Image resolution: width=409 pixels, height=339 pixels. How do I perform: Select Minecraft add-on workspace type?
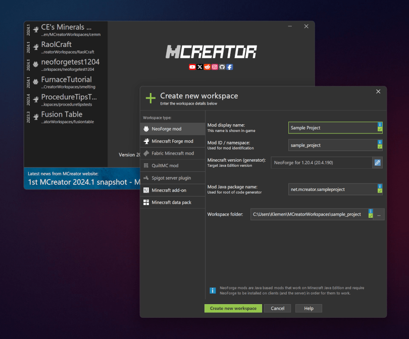tap(172, 190)
